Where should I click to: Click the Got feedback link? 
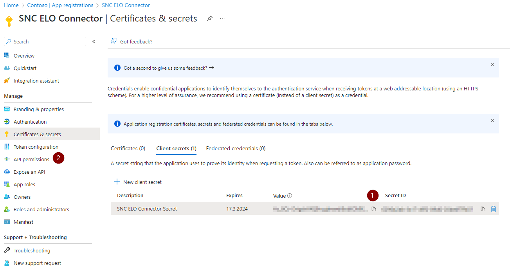(x=132, y=41)
